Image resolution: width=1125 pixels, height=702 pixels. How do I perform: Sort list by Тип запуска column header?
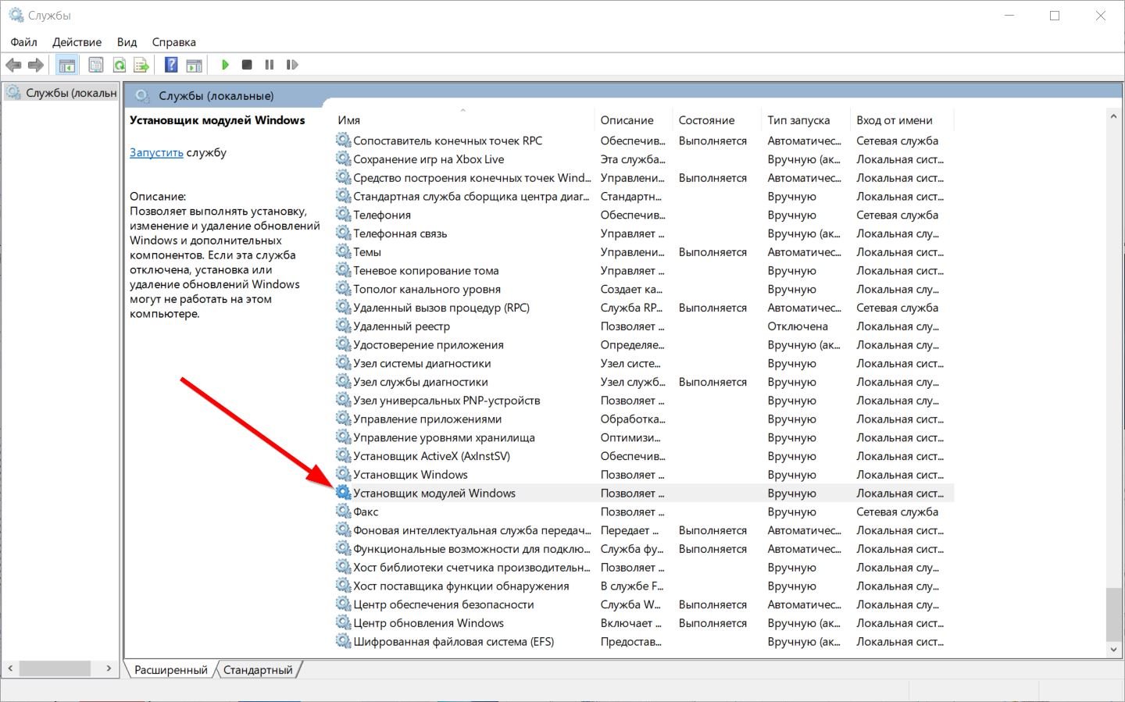click(x=798, y=120)
